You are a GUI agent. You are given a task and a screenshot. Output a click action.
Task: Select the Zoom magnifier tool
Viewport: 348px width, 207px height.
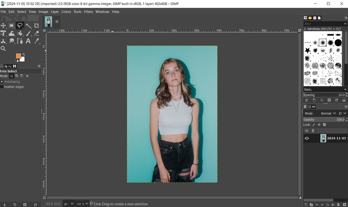click(3, 49)
